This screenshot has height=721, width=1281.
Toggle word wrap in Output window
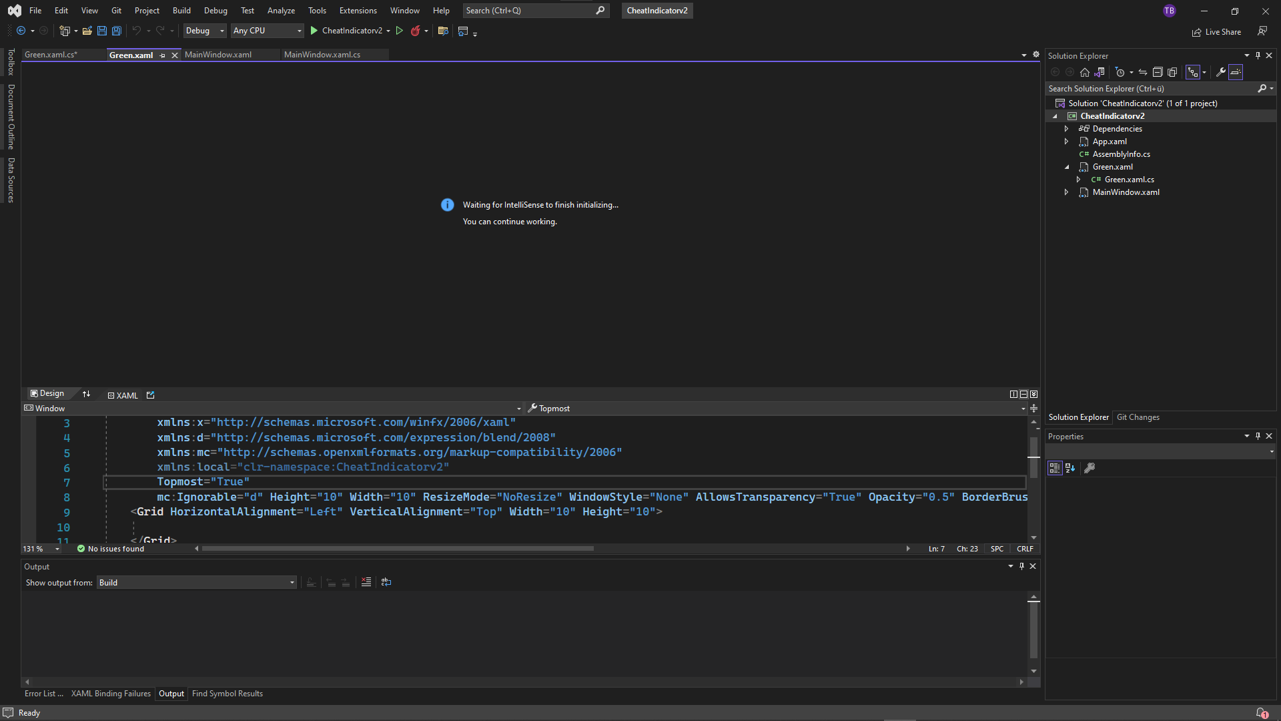pyautogui.click(x=386, y=582)
